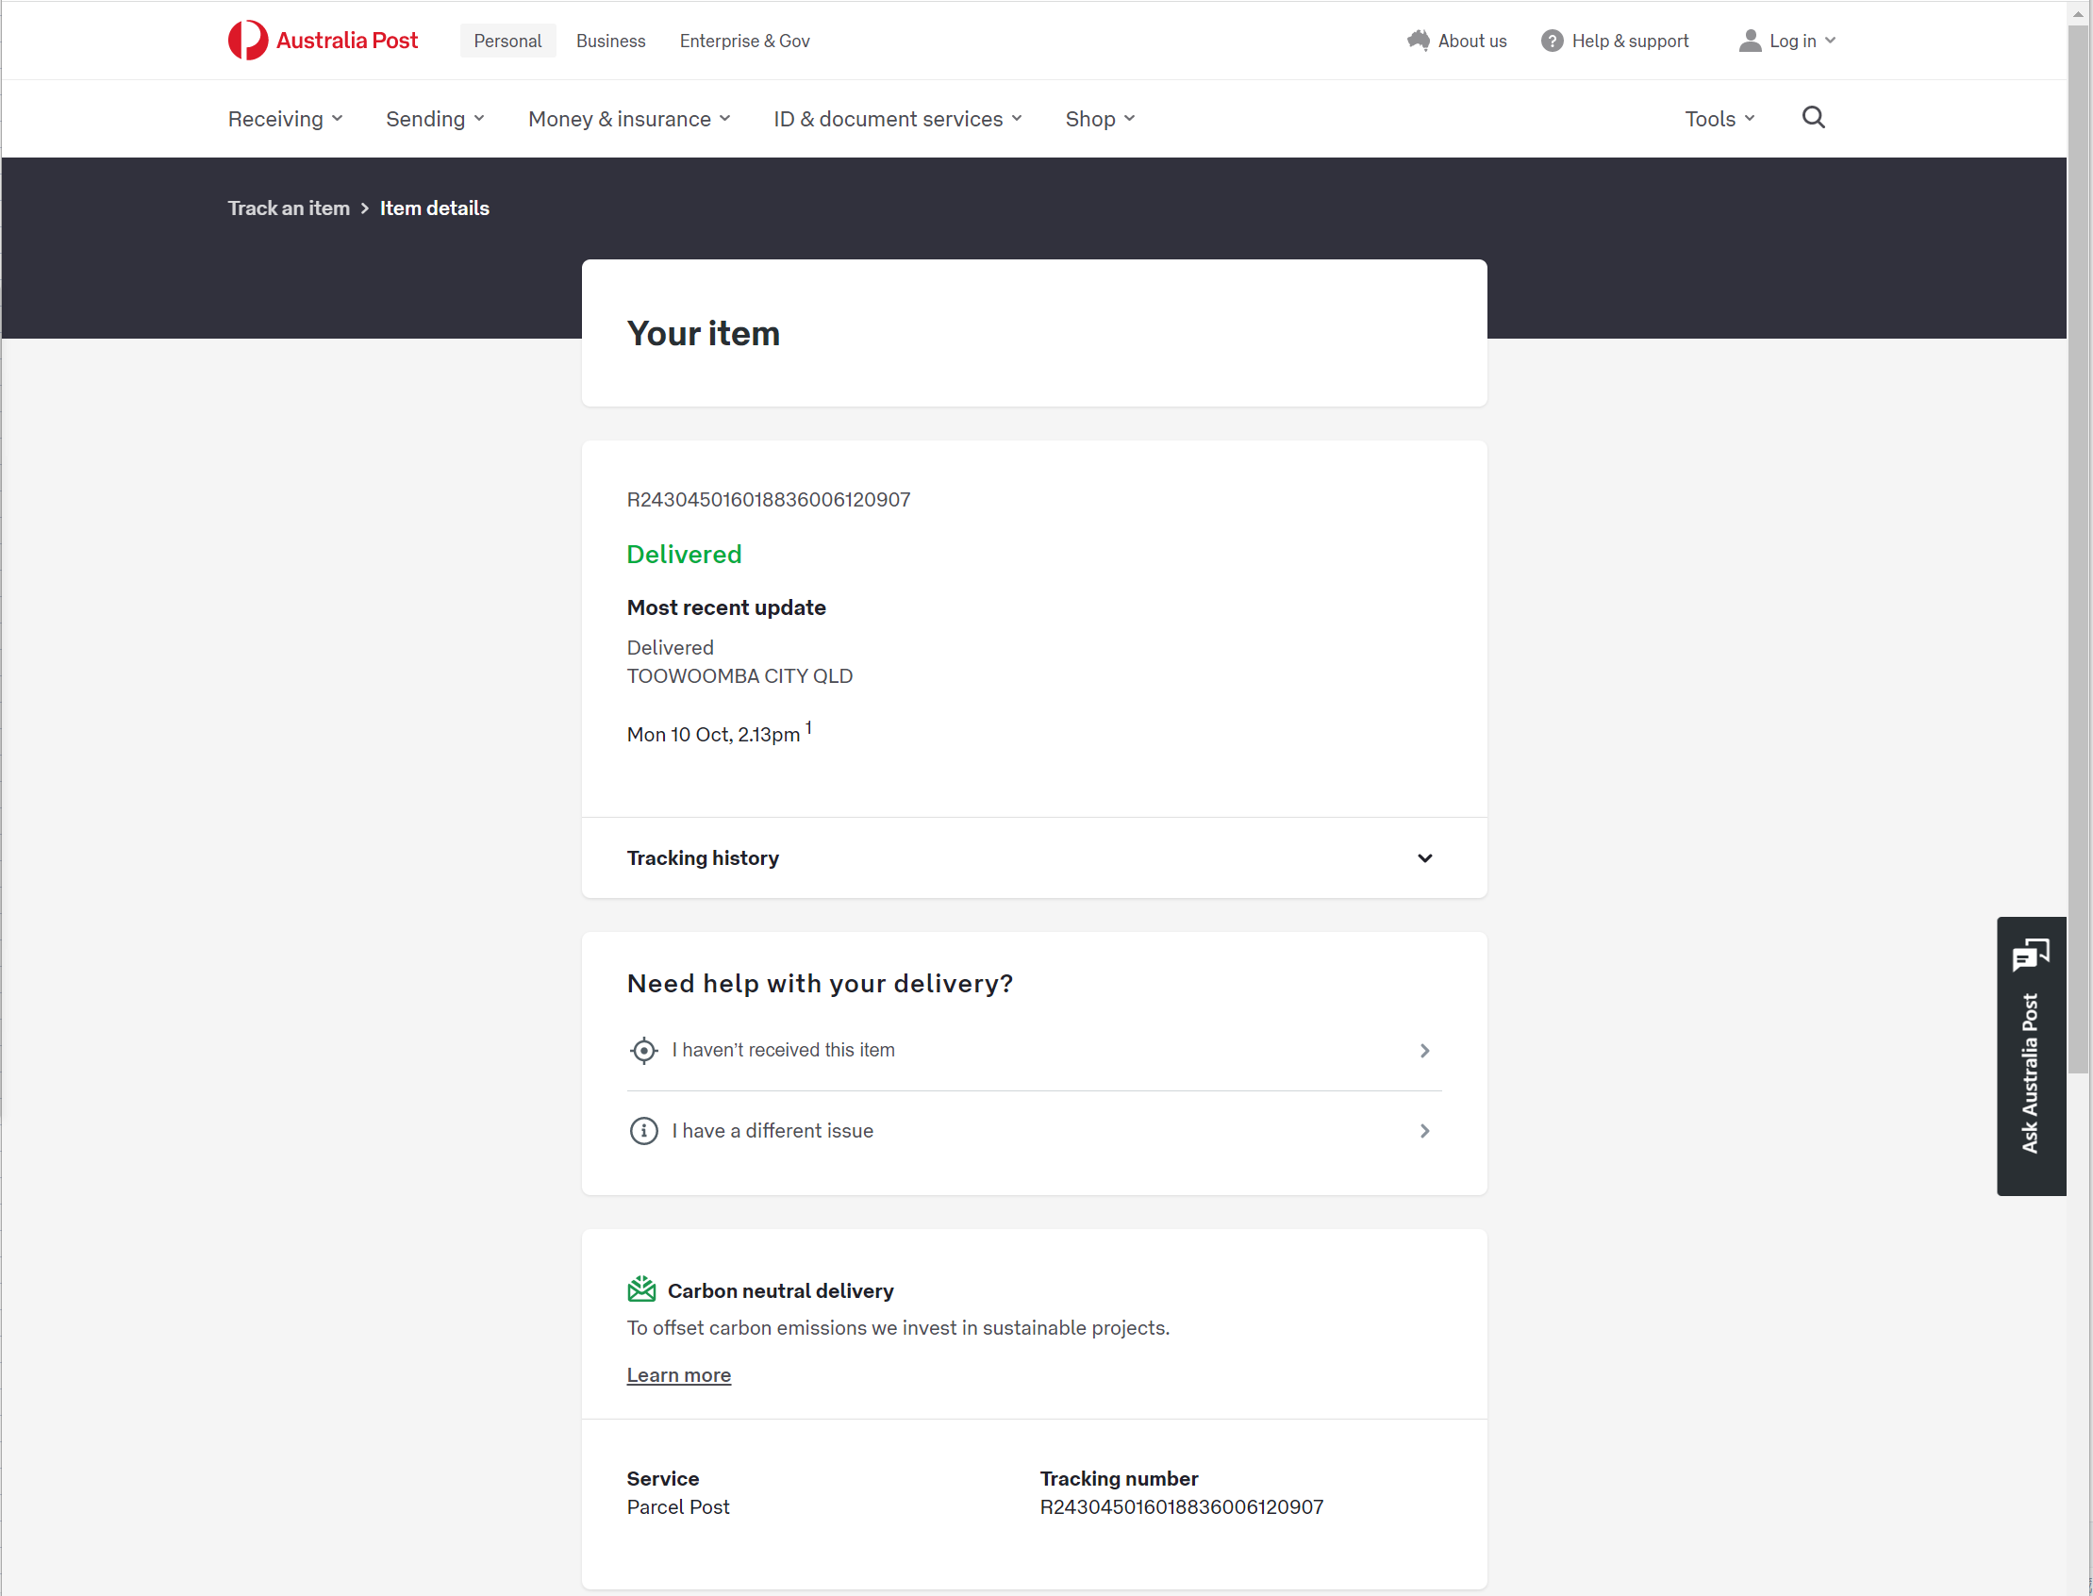The width and height of the screenshot is (2093, 1596).
Task: Click the different issue info icon
Action: click(643, 1132)
